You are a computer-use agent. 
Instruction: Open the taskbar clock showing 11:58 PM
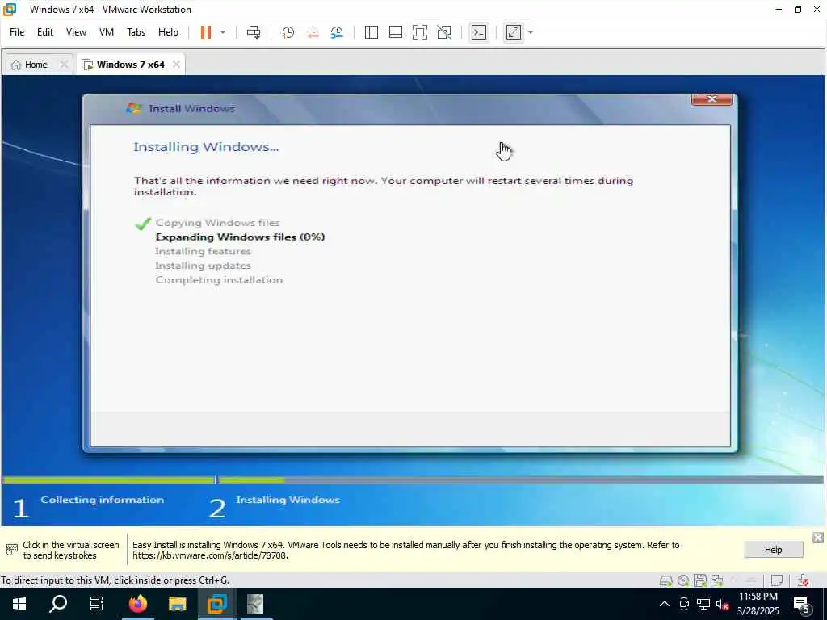point(758,604)
